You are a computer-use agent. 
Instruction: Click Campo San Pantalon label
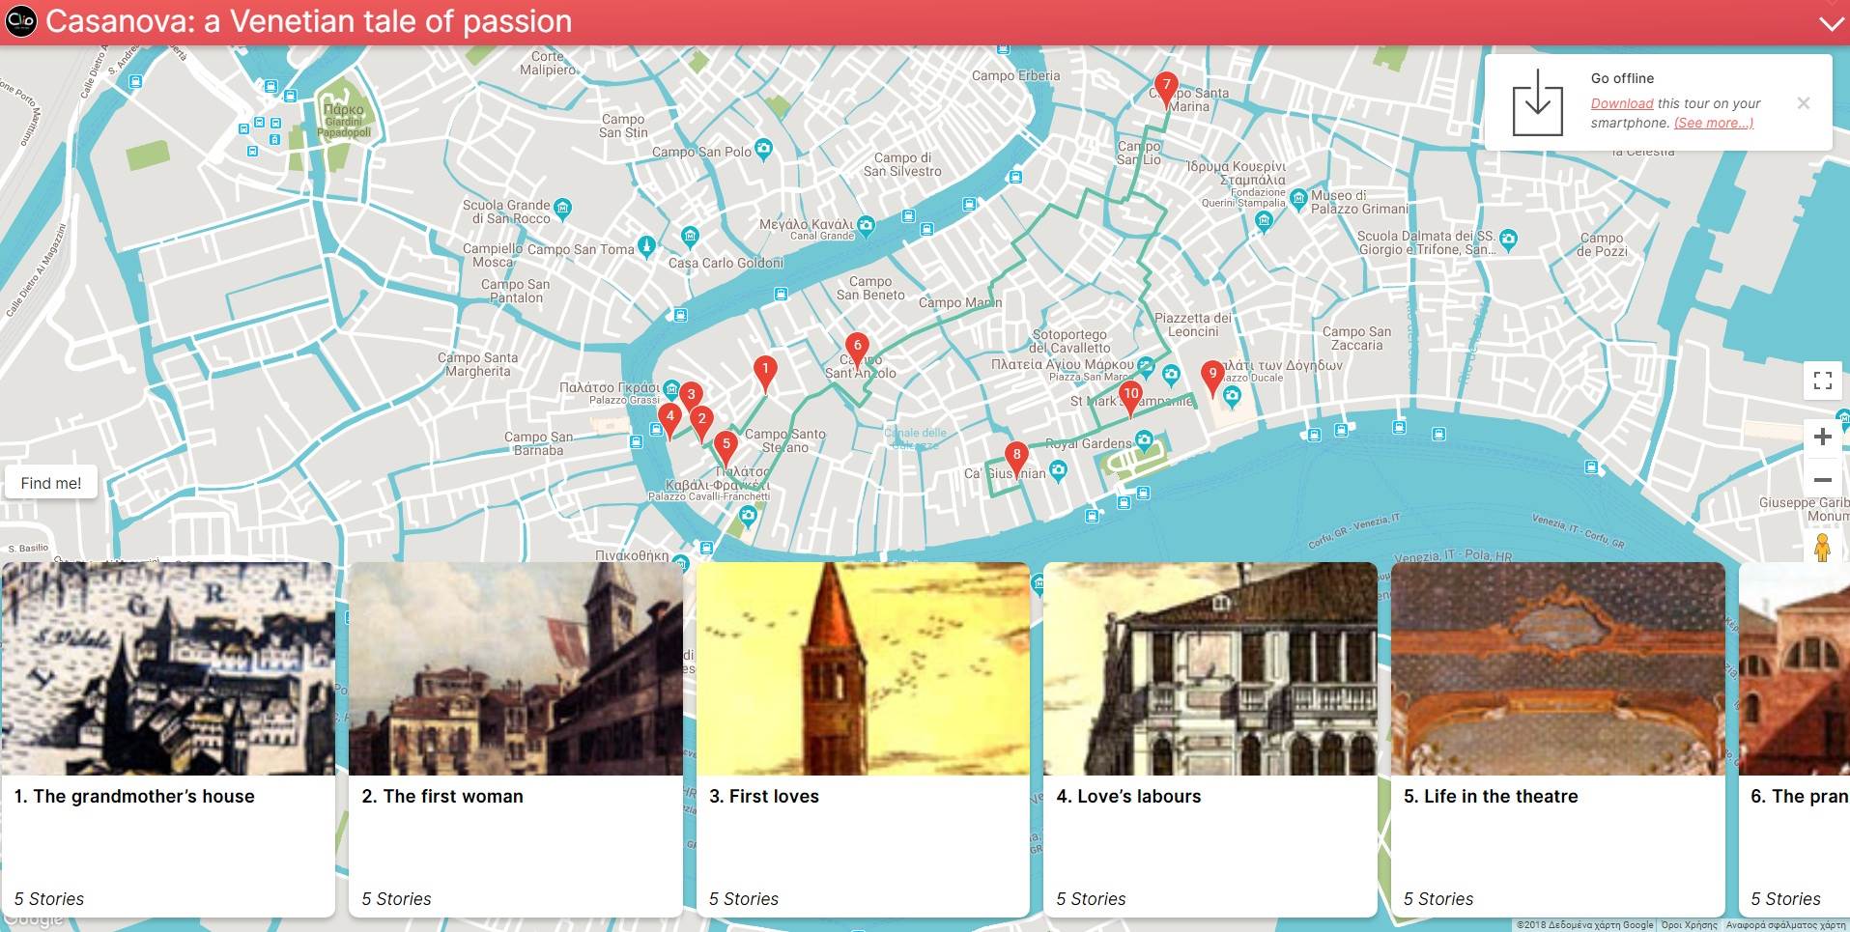(516, 291)
